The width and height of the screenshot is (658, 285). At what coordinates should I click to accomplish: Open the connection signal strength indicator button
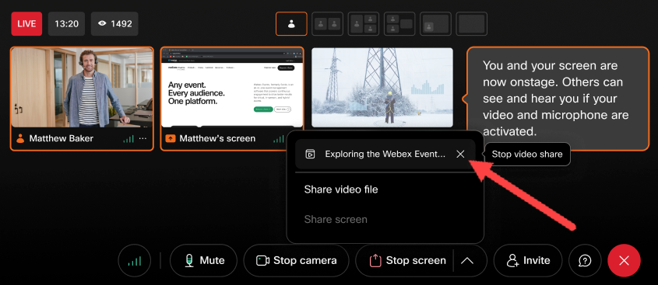coord(134,261)
